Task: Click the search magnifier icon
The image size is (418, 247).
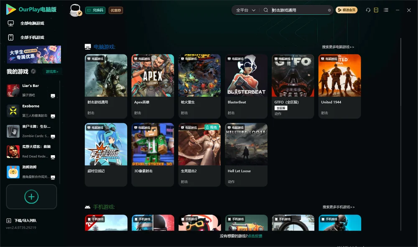Action: [x=266, y=10]
